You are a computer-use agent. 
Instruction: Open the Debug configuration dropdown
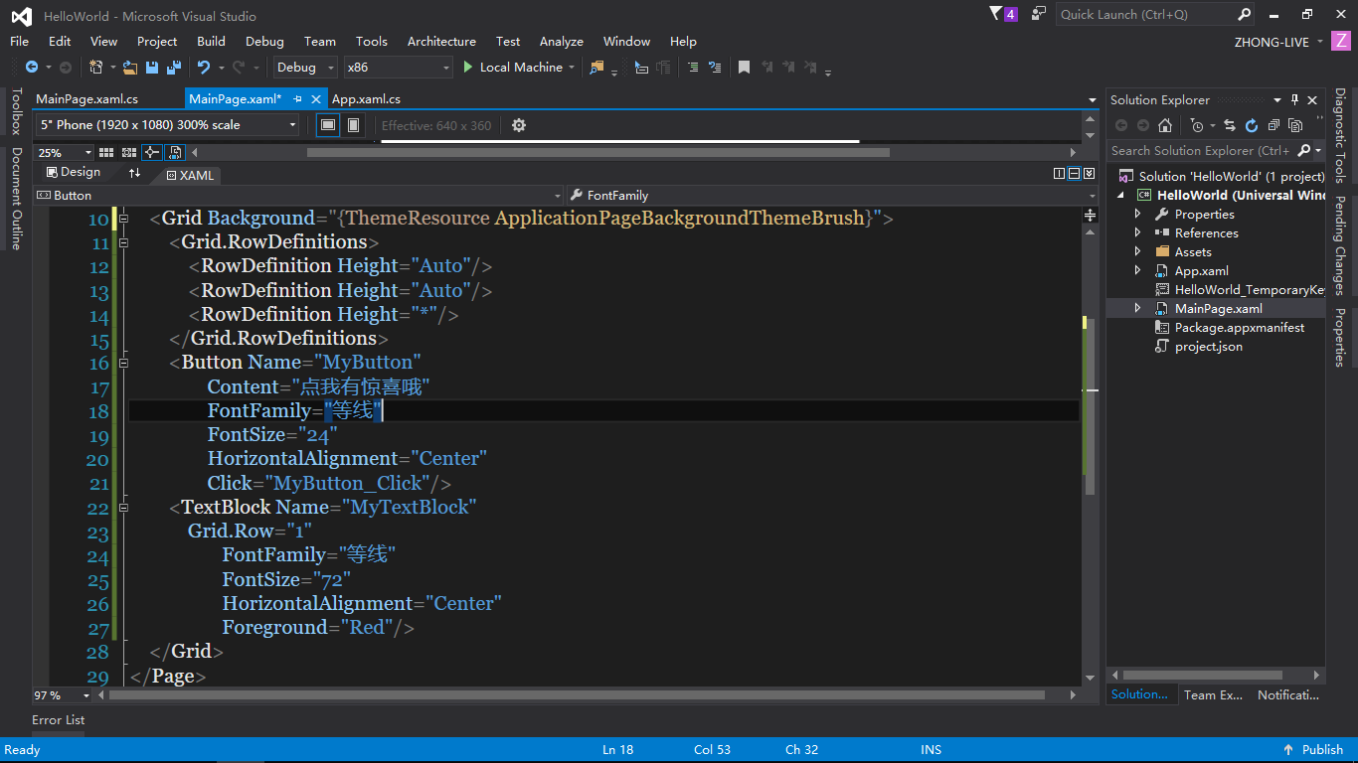pyautogui.click(x=307, y=67)
